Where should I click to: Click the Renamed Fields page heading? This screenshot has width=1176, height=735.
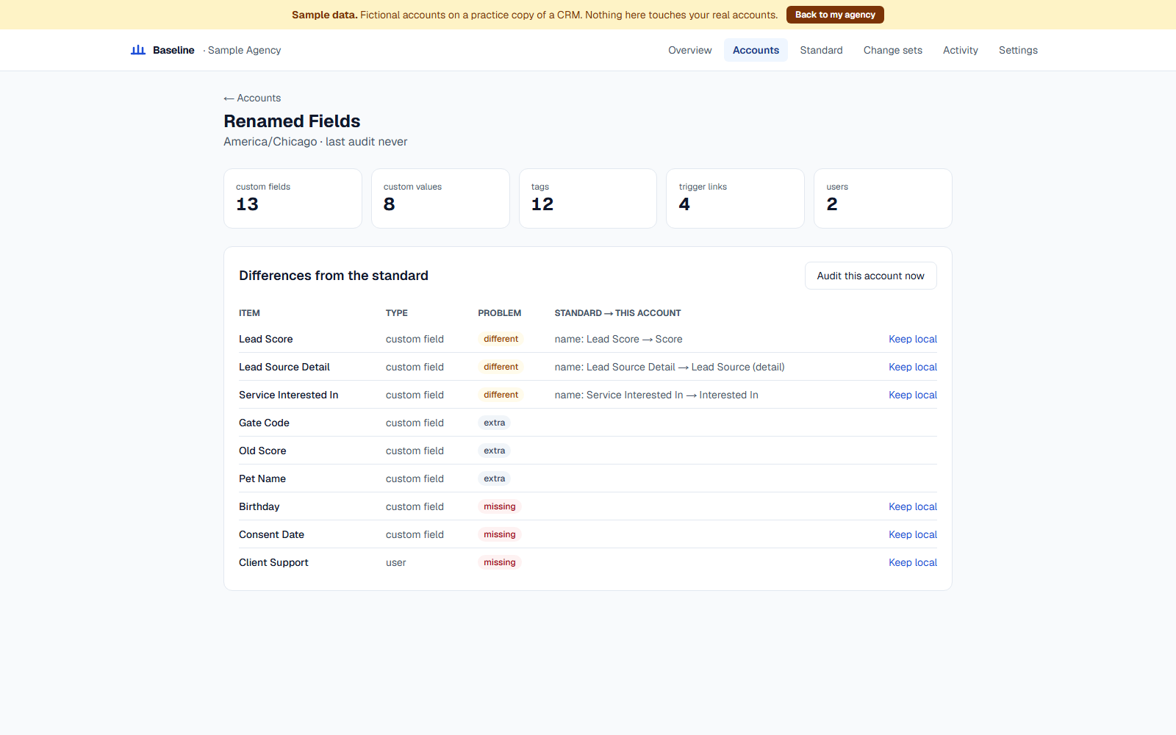click(x=292, y=121)
